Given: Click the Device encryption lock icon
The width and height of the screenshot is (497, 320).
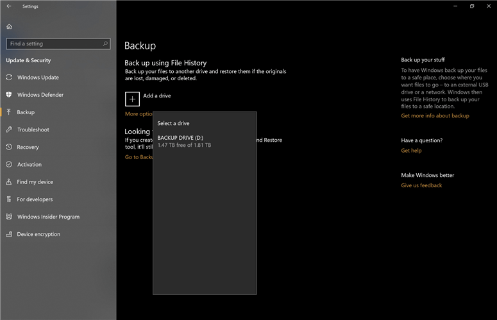Looking at the screenshot, I should (x=9, y=234).
